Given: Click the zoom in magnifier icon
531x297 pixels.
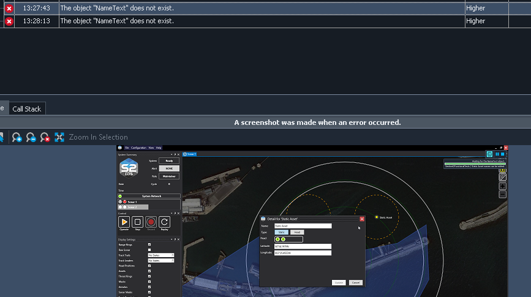Looking at the screenshot, I should (x=17, y=138).
